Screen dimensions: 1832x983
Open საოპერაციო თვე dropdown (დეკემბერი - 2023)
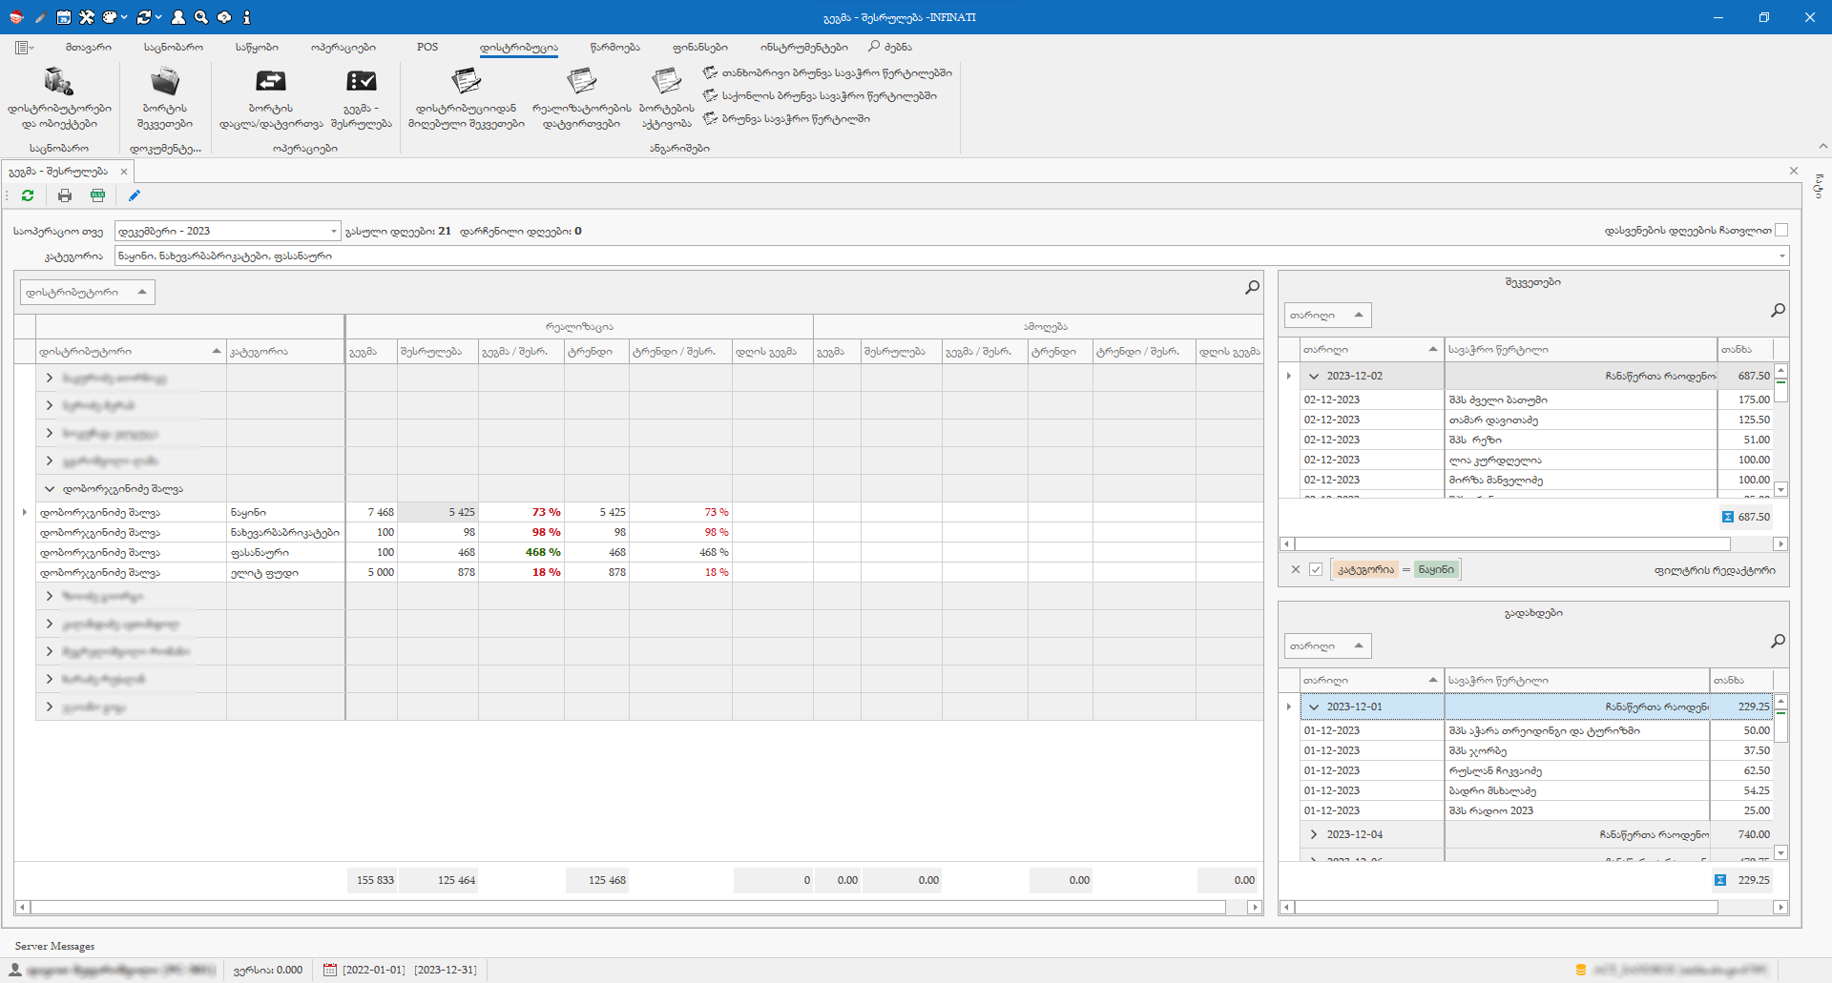point(333,231)
